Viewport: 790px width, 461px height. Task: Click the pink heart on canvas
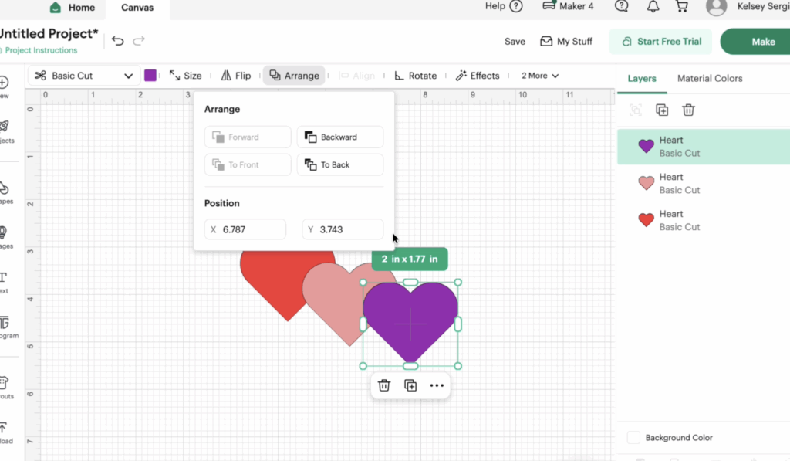click(x=335, y=303)
